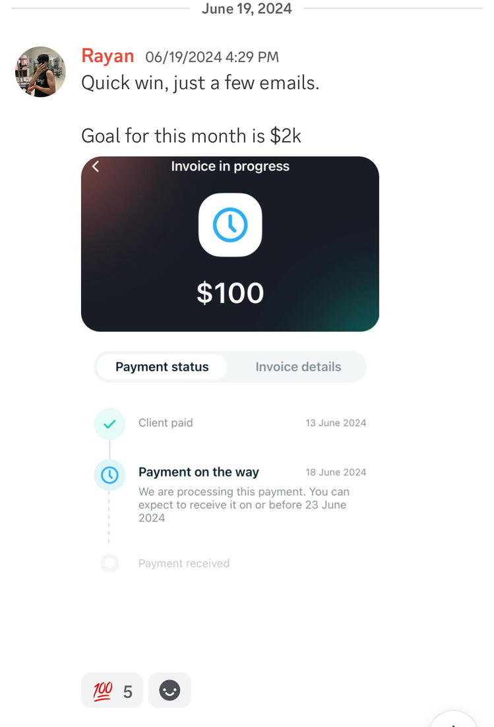Click Rayan's profile avatar
The height and width of the screenshot is (727, 494).
pos(40,72)
